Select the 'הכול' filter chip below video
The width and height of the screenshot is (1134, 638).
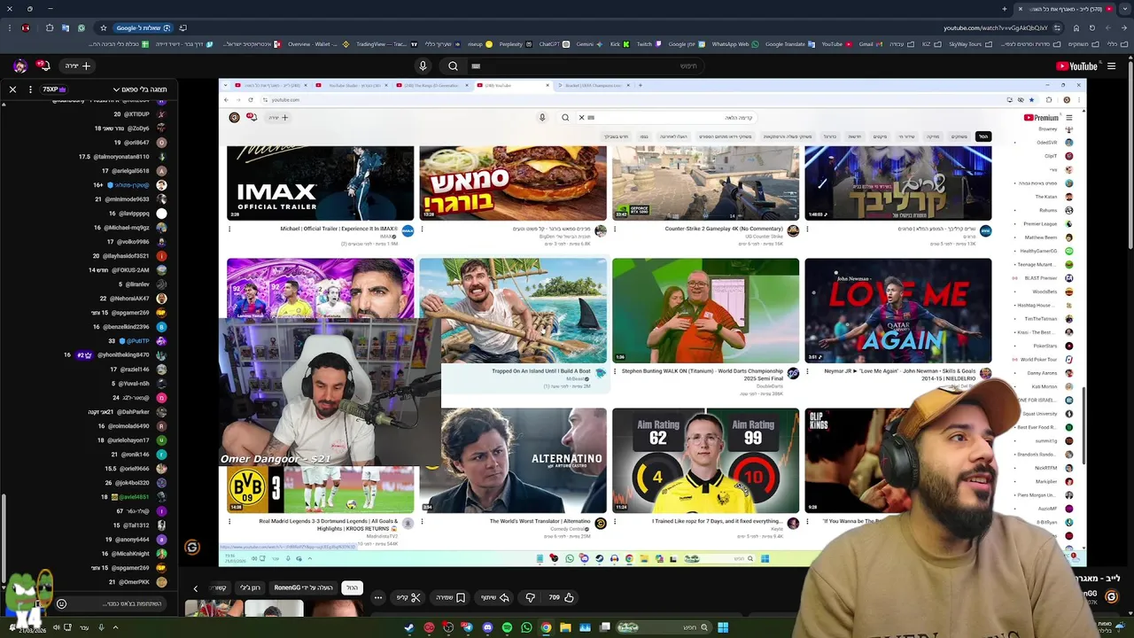pyautogui.click(x=352, y=587)
